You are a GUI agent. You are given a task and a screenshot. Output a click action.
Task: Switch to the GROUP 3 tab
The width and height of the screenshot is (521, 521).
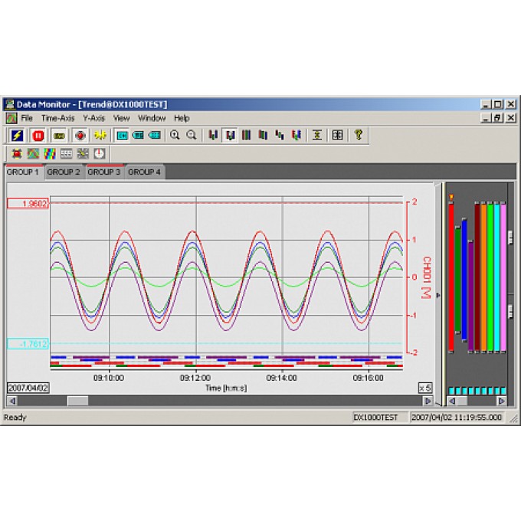pyautogui.click(x=104, y=172)
